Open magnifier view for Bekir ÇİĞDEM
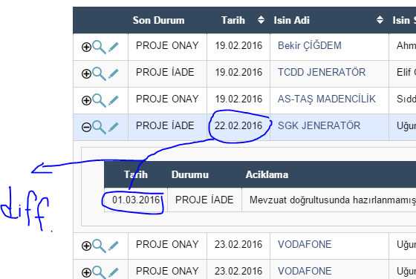This screenshot has width=416, height=279. point(100,47)
